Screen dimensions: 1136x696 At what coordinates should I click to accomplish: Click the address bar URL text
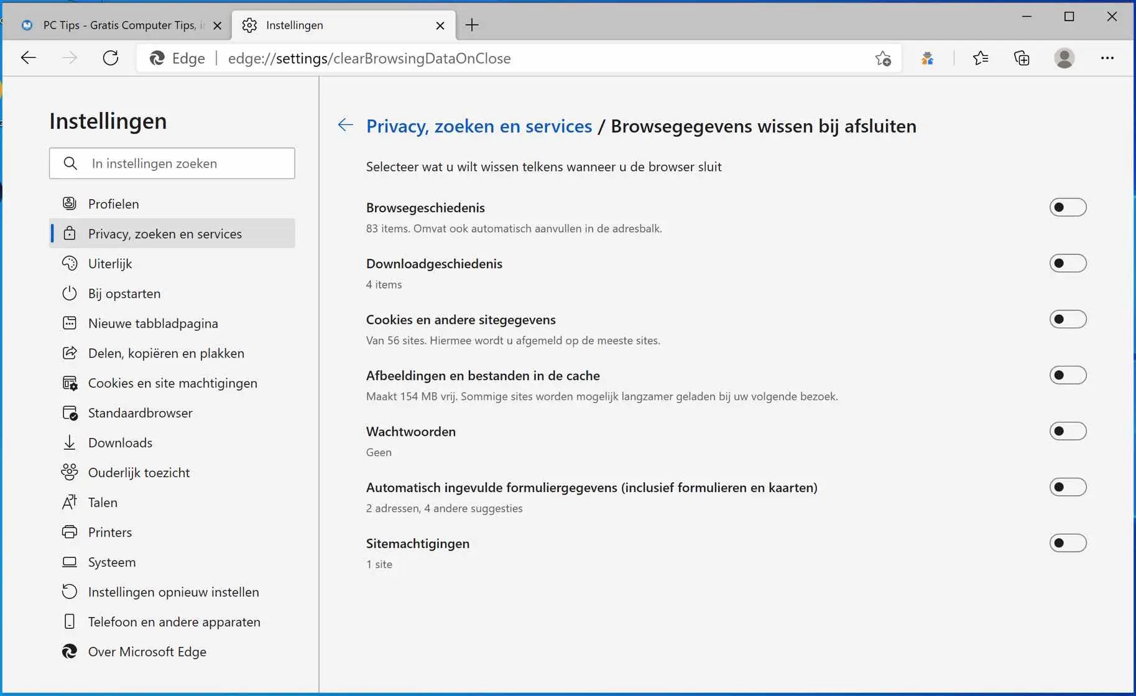(369, 58)
